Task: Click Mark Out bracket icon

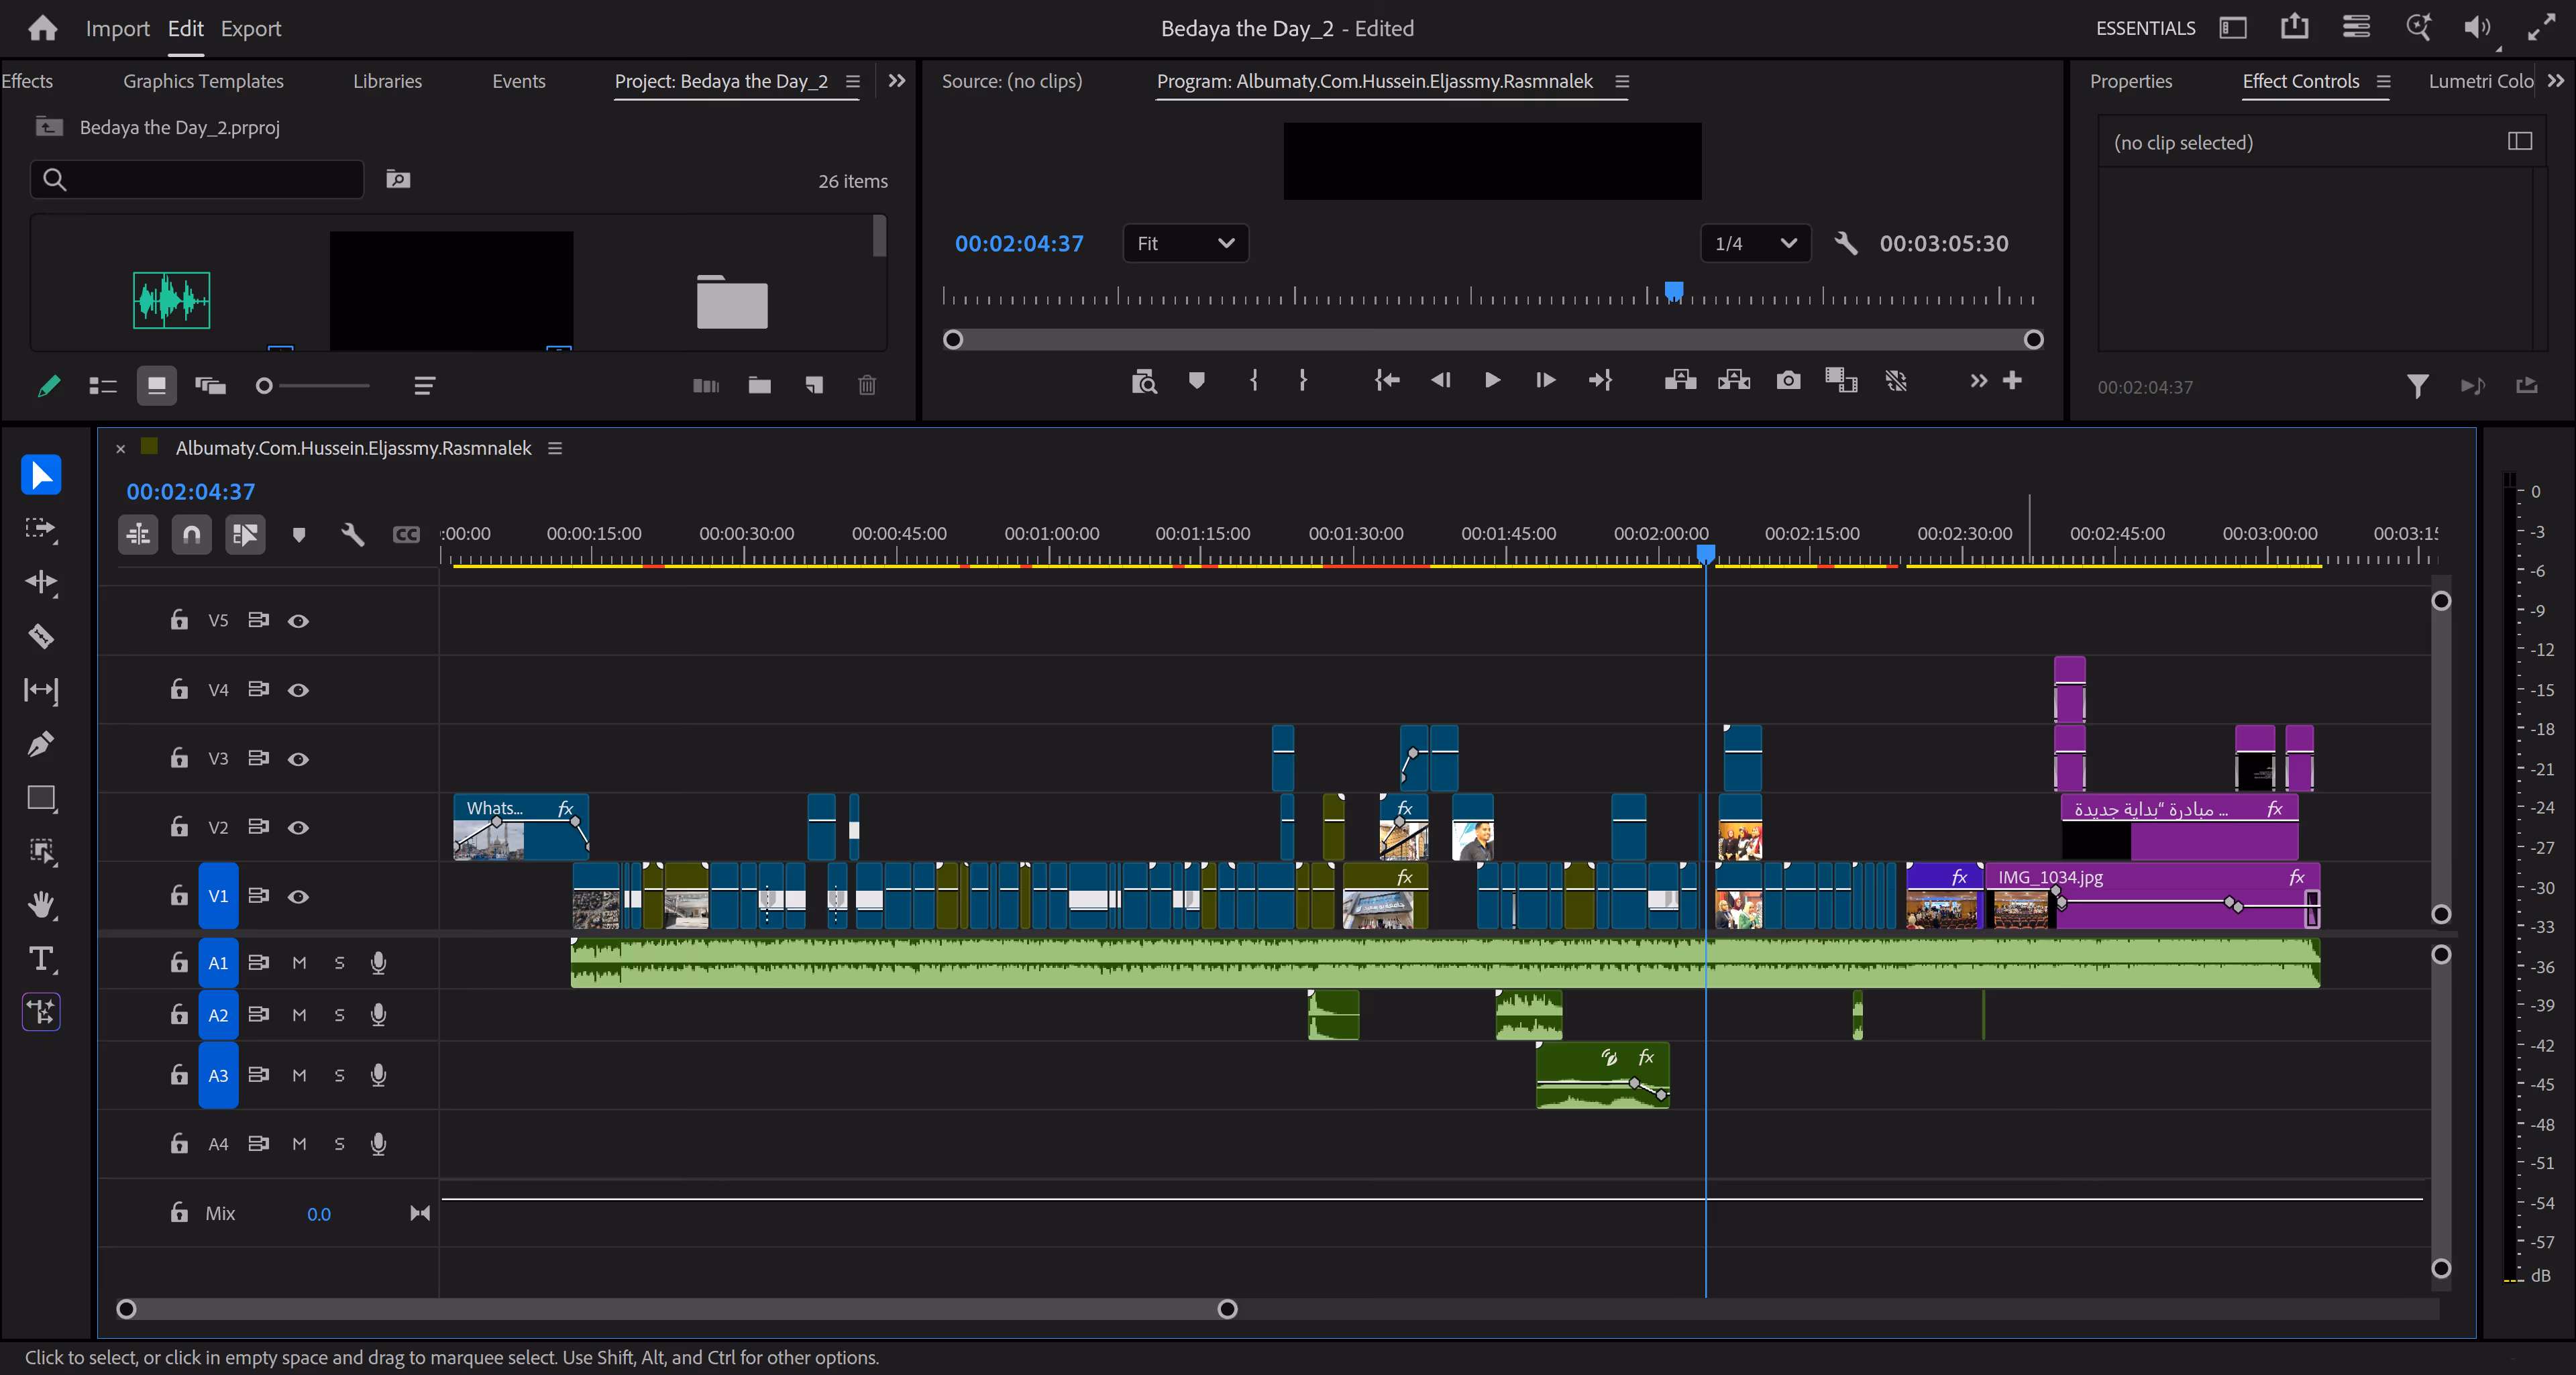Action: pyautogui.click(x=1302, y=380)
